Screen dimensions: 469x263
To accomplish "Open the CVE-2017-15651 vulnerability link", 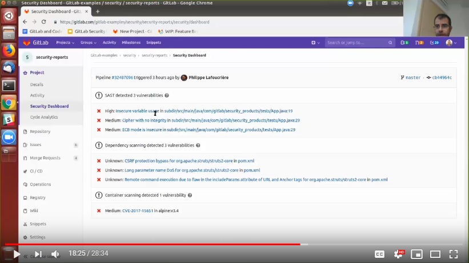I will coord(138,211).
